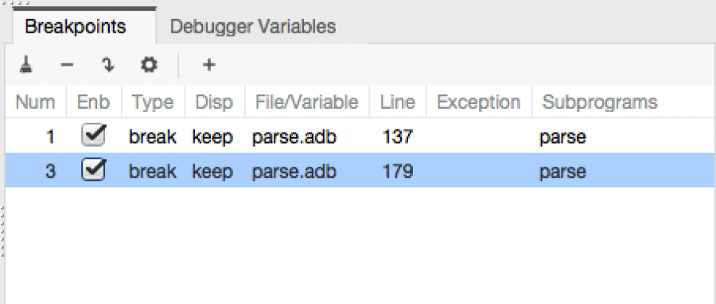The image size is (716, 304).
Task: Sort by the Num column header
Action: point(36,102)
